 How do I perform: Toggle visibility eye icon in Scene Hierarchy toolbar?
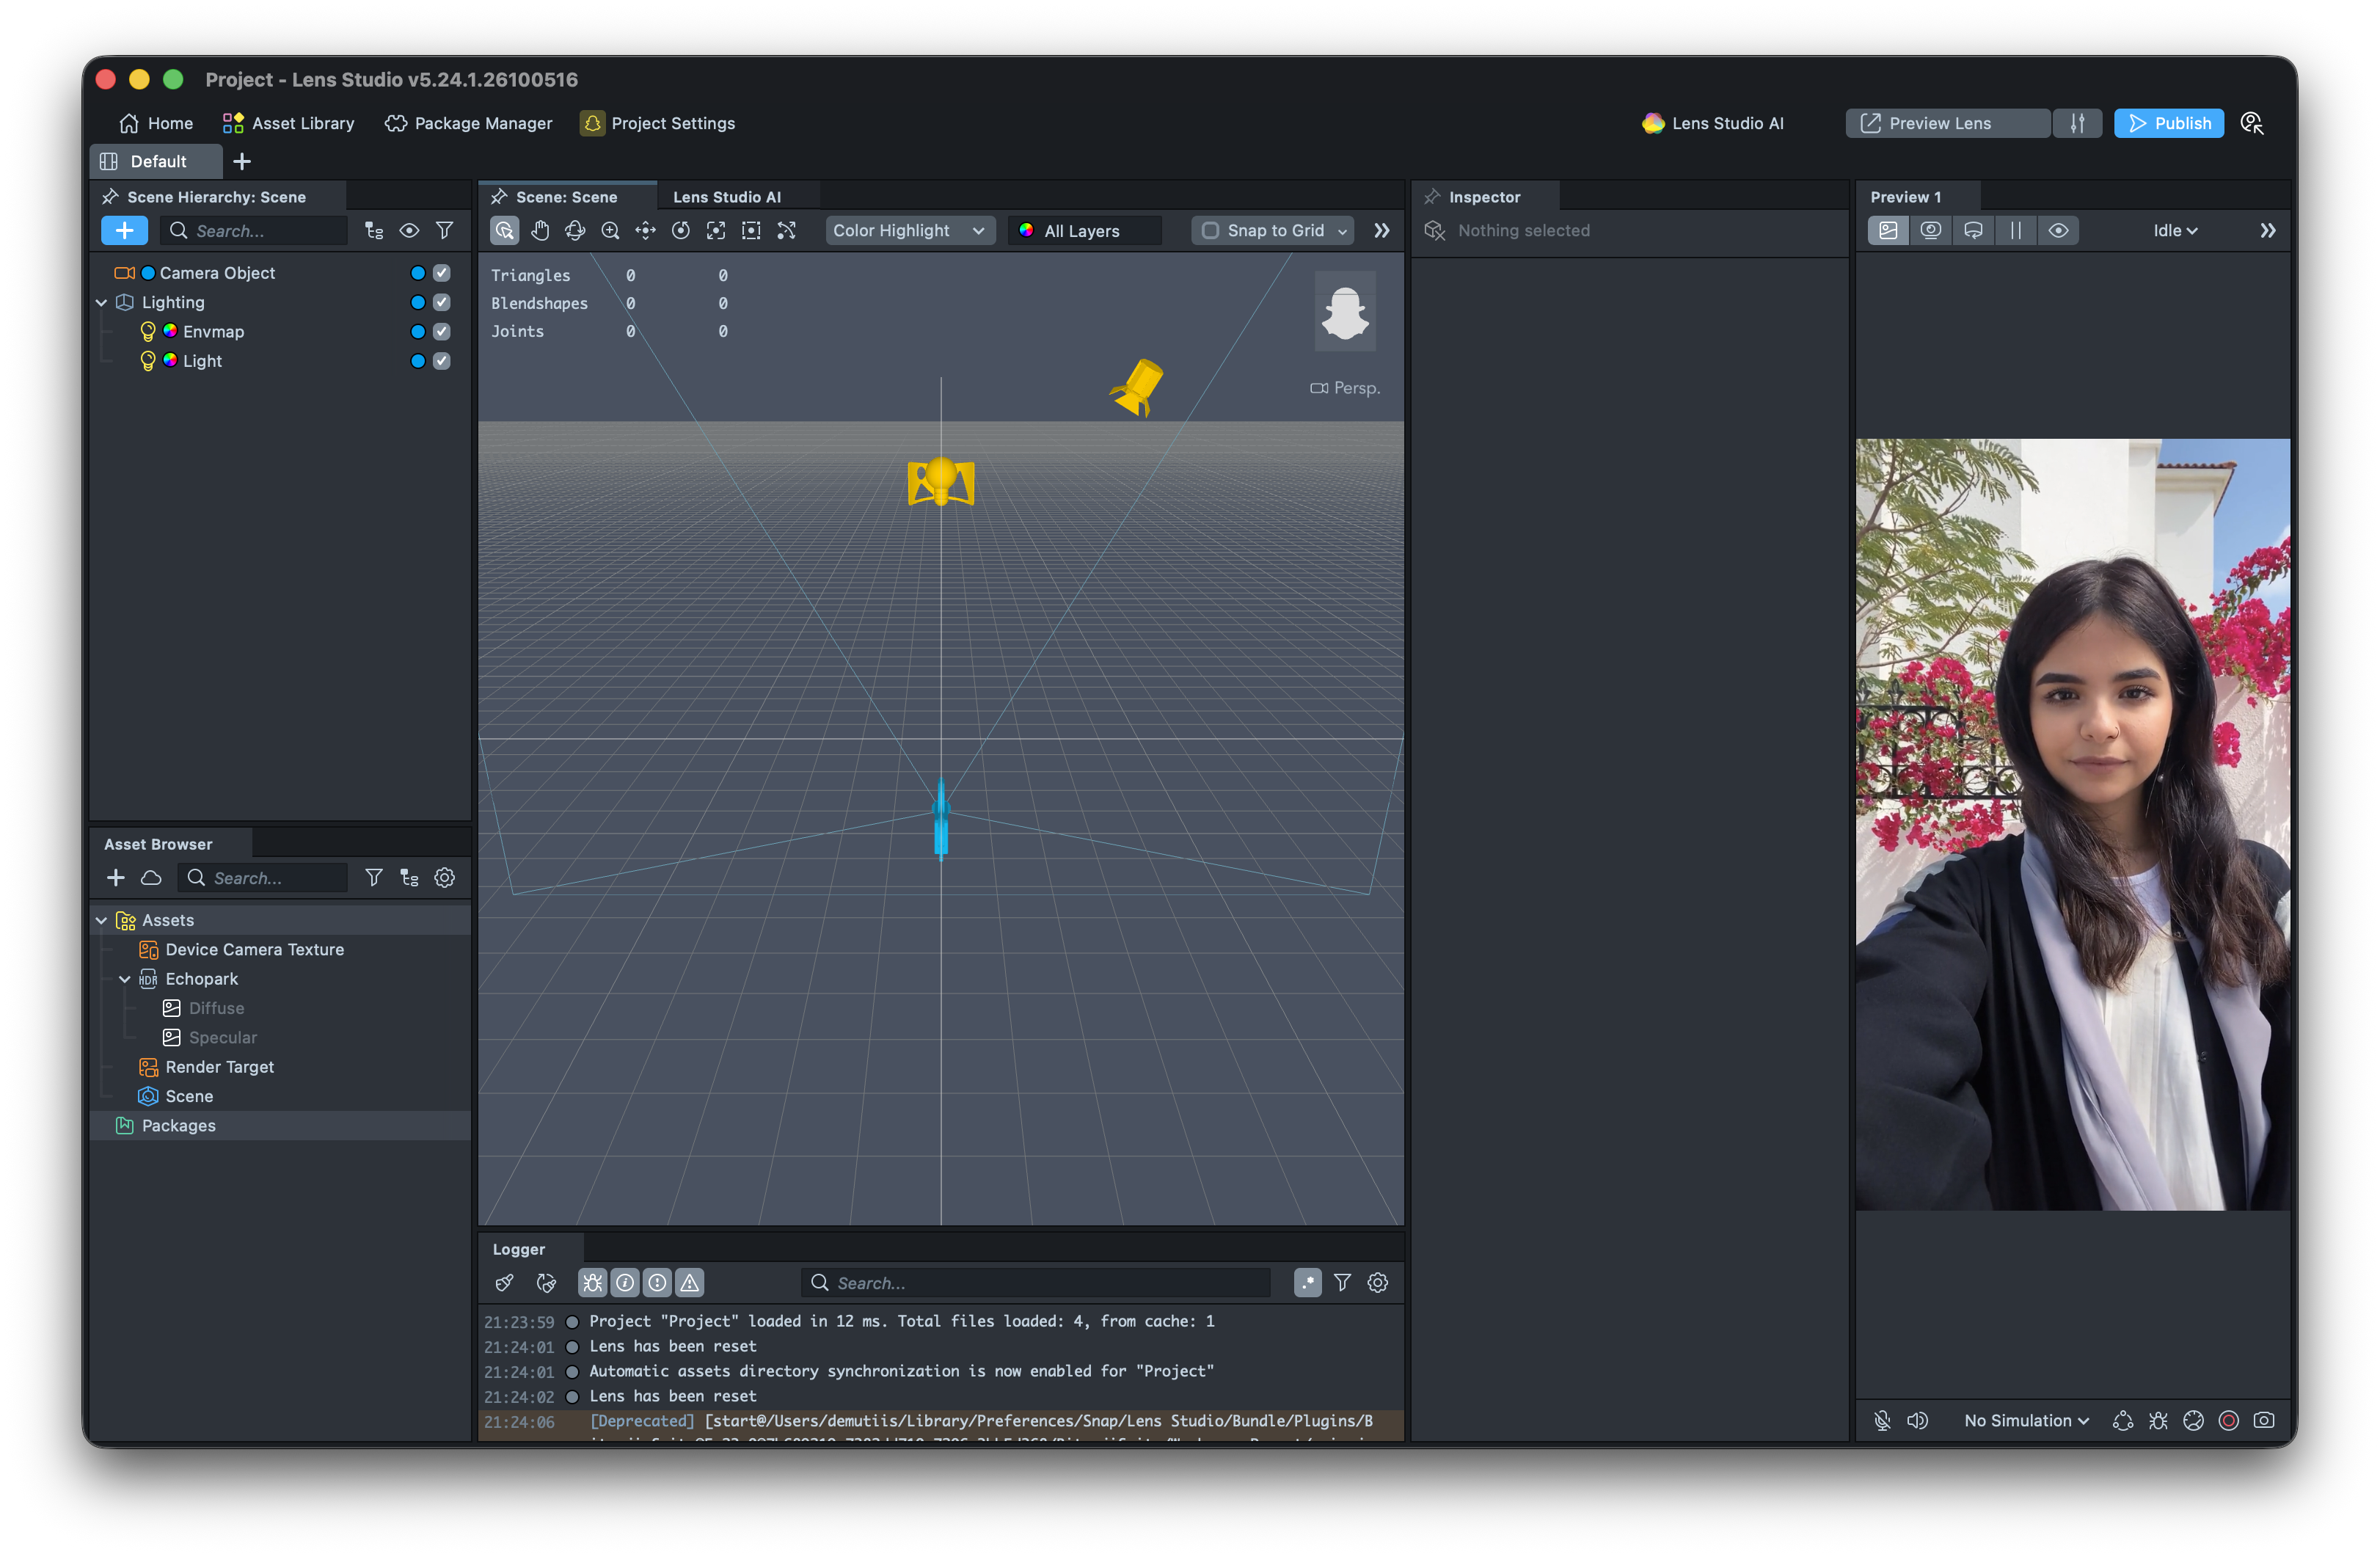(409, 231)
